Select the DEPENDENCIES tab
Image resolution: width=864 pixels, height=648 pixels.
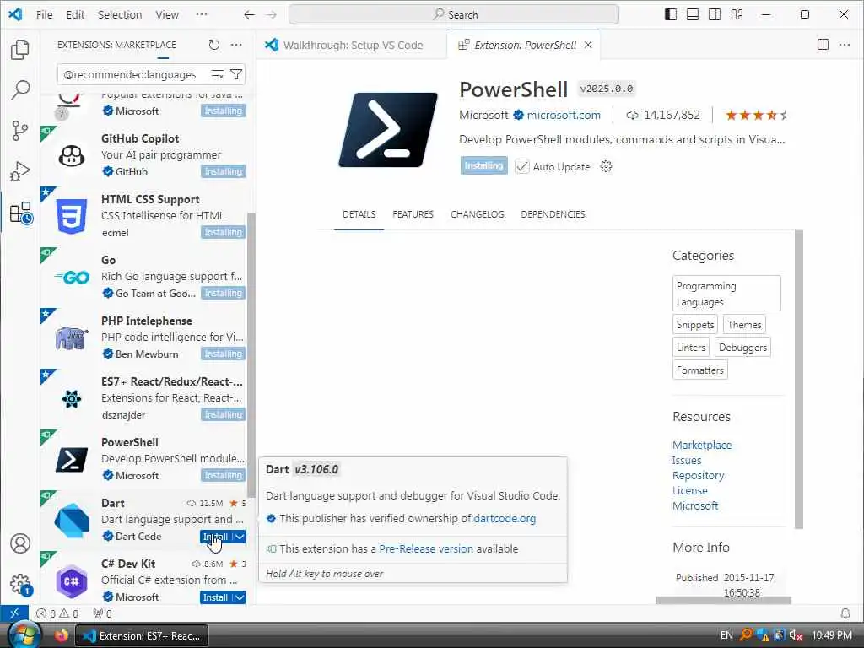[x=553, y=214]
